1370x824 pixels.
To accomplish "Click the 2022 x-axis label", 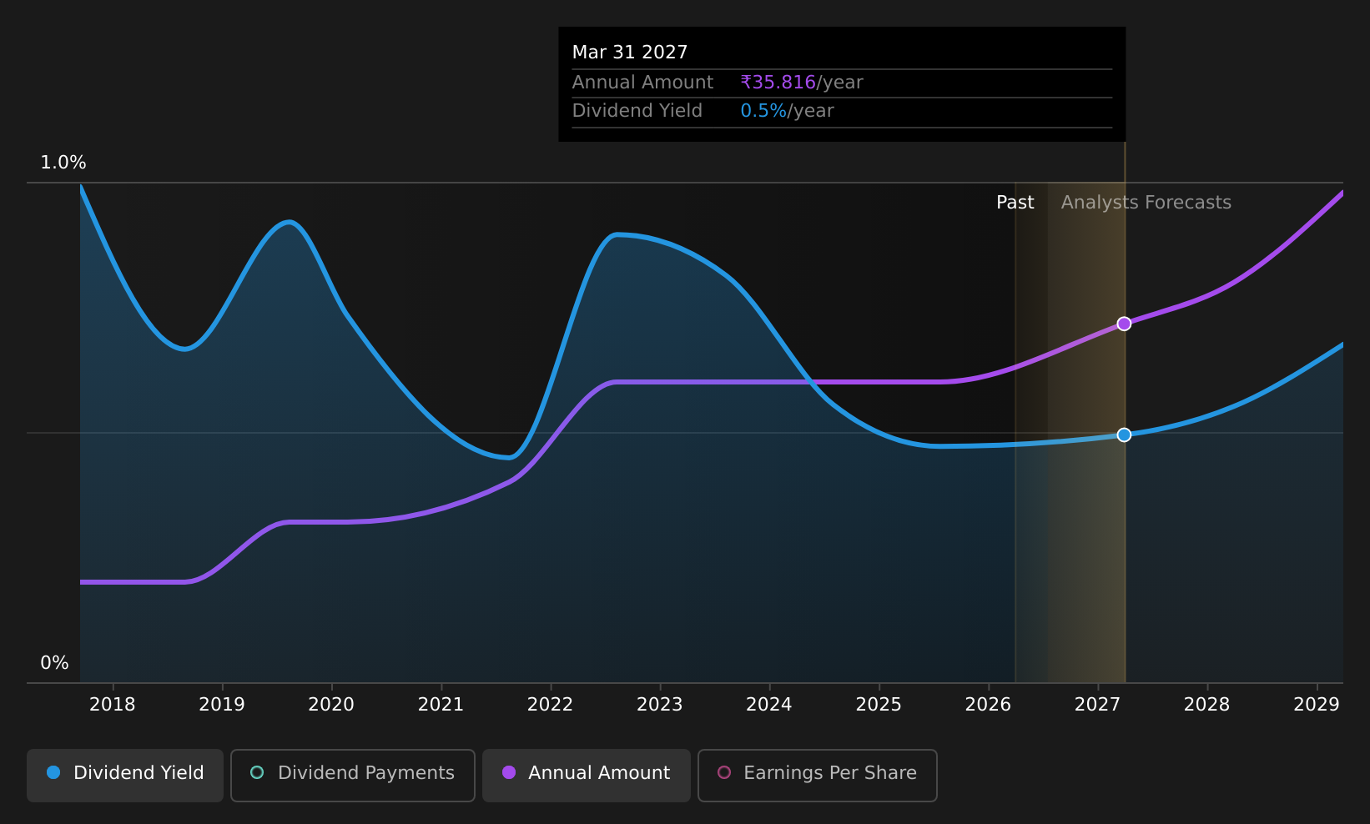I will coord(550,705).
